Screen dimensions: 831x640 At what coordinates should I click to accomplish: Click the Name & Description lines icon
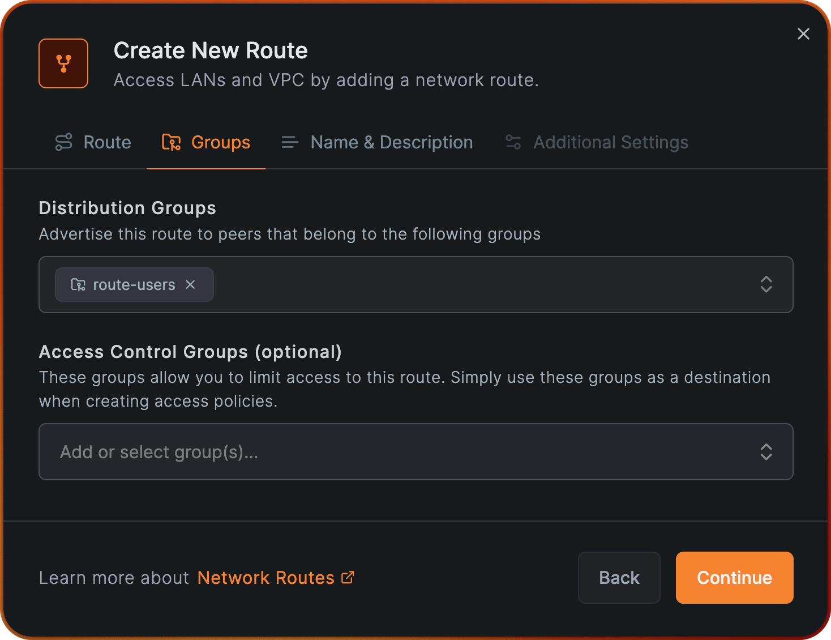coord(290,142)
